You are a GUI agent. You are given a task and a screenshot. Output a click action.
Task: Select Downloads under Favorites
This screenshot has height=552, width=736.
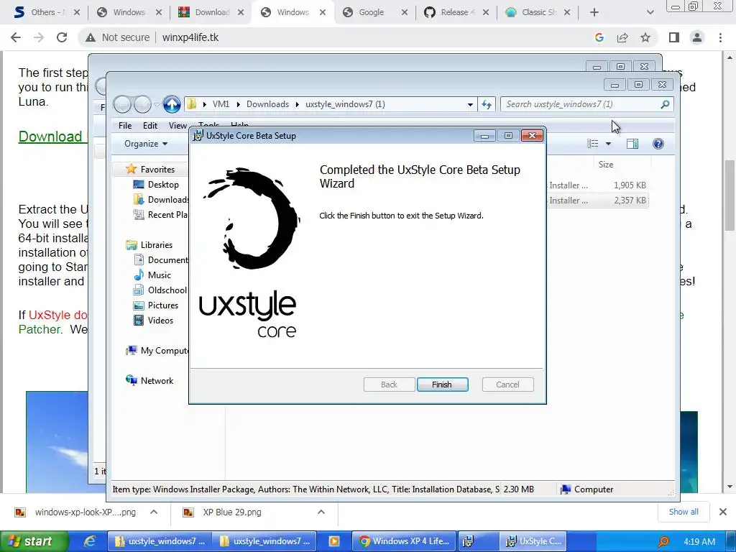pos(161,200)
